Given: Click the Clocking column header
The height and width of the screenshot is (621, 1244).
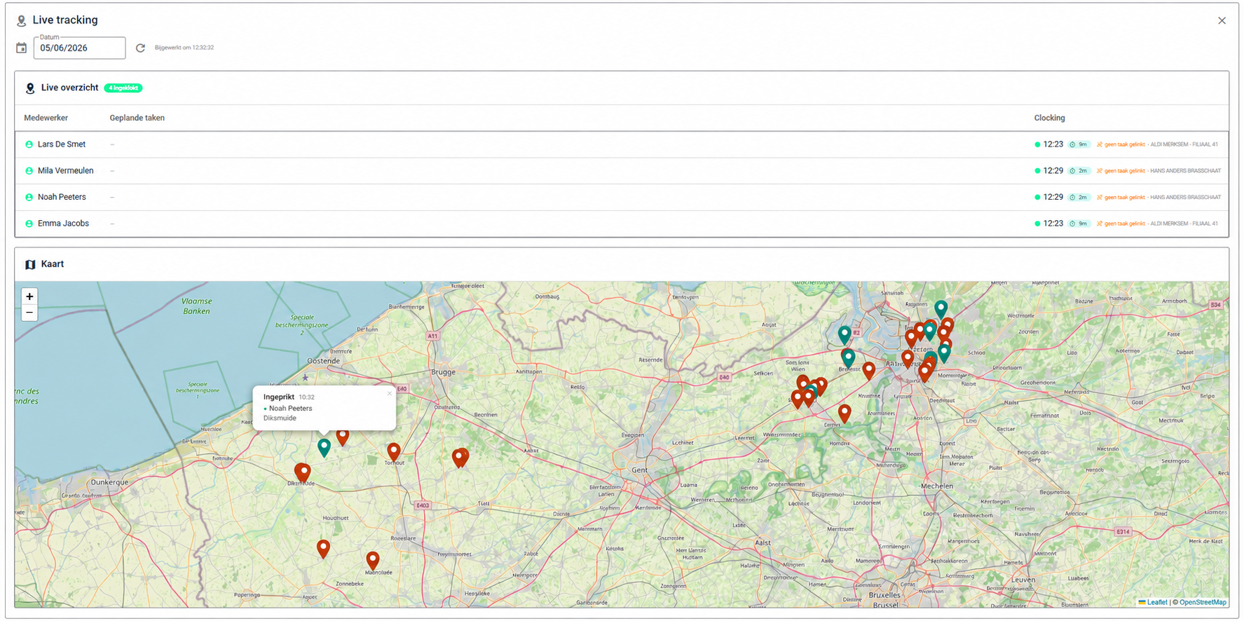Looking at the screenshot, I should (x=1049, y=118).
